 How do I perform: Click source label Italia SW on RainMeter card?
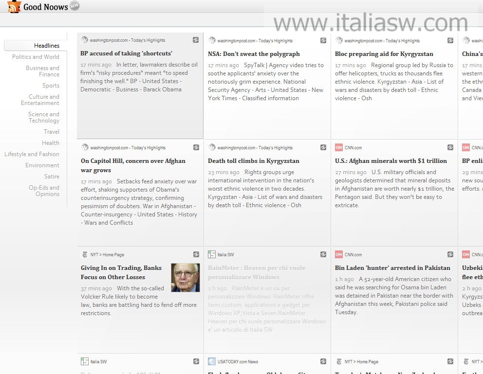click(226, 255)
